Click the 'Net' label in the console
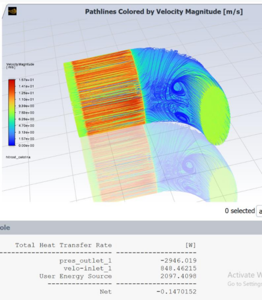Screen dimensions: 262x300 (x=106, y=292)
